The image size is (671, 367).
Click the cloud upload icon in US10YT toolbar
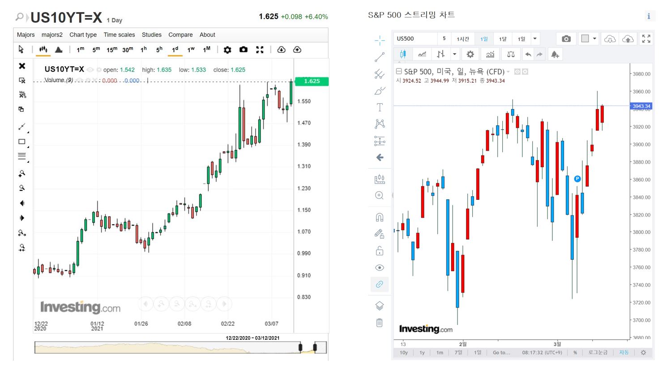(x=297, y=50)
